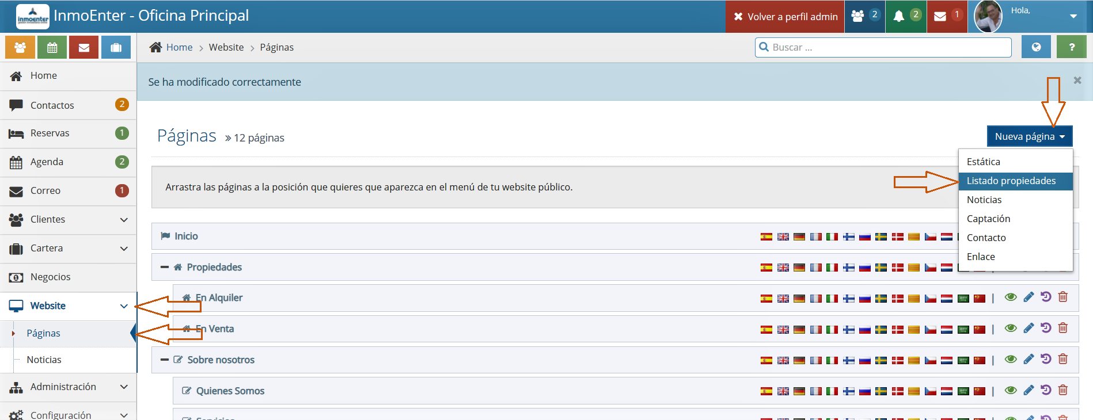Delete the En Alquiler page
Viewport: 1093px width, 420px height.
[1063, 297]
